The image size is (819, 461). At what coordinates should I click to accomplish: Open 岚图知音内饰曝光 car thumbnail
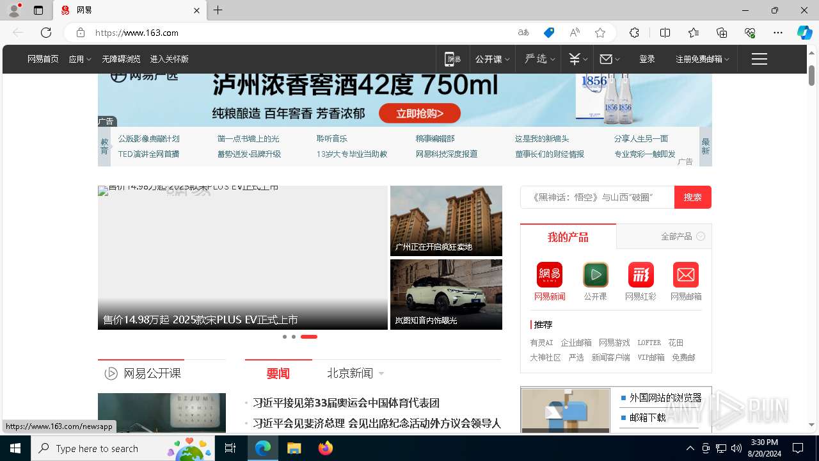446,295
